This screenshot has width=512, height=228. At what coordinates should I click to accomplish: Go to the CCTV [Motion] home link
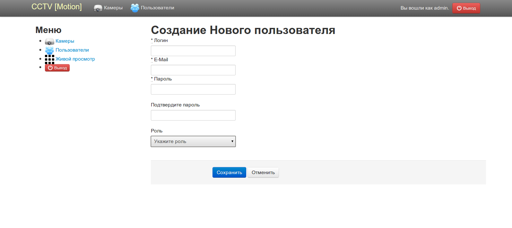pyautogui.click(x=56, y=7)
